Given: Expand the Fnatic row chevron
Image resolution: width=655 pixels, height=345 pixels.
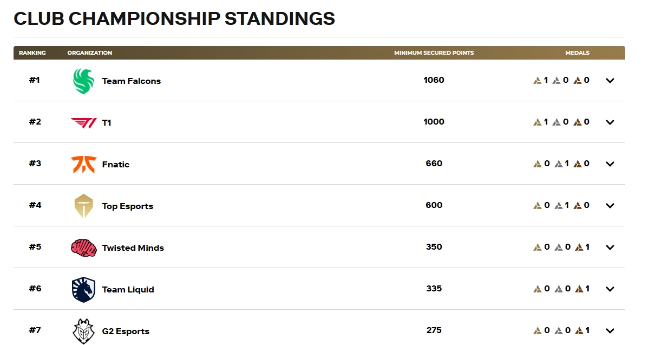Looking at the screenshot, I should click(x=610, y=164).
